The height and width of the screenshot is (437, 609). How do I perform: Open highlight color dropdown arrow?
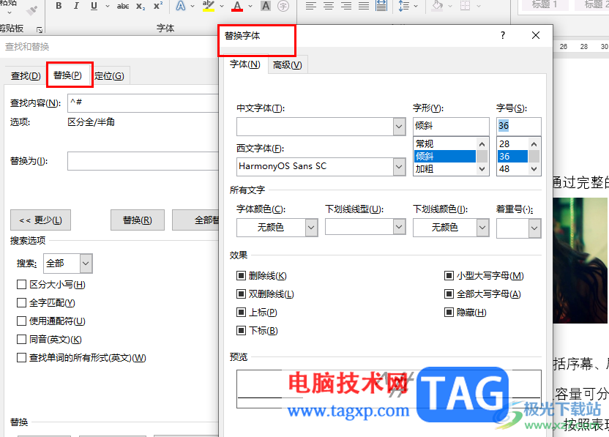tap(222, 6)
